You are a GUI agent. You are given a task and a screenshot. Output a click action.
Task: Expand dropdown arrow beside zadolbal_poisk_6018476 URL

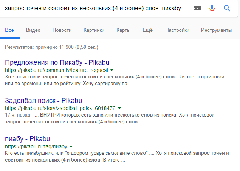(119, 108)
